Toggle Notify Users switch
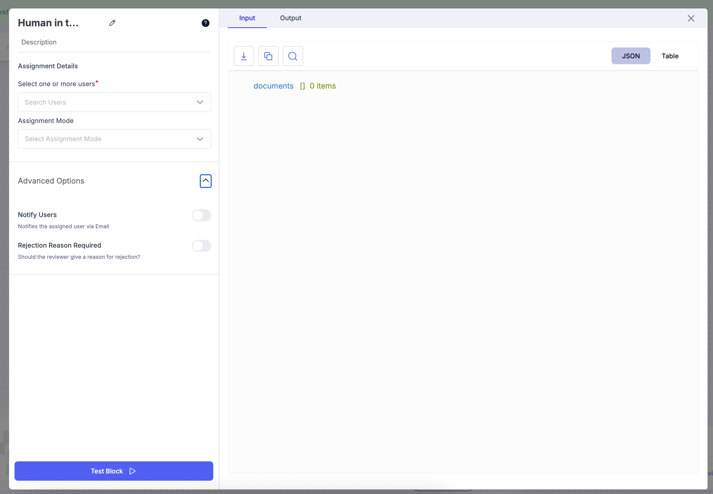Image resolution: width=713 pixels, height=494 pixels. [202, 215]
